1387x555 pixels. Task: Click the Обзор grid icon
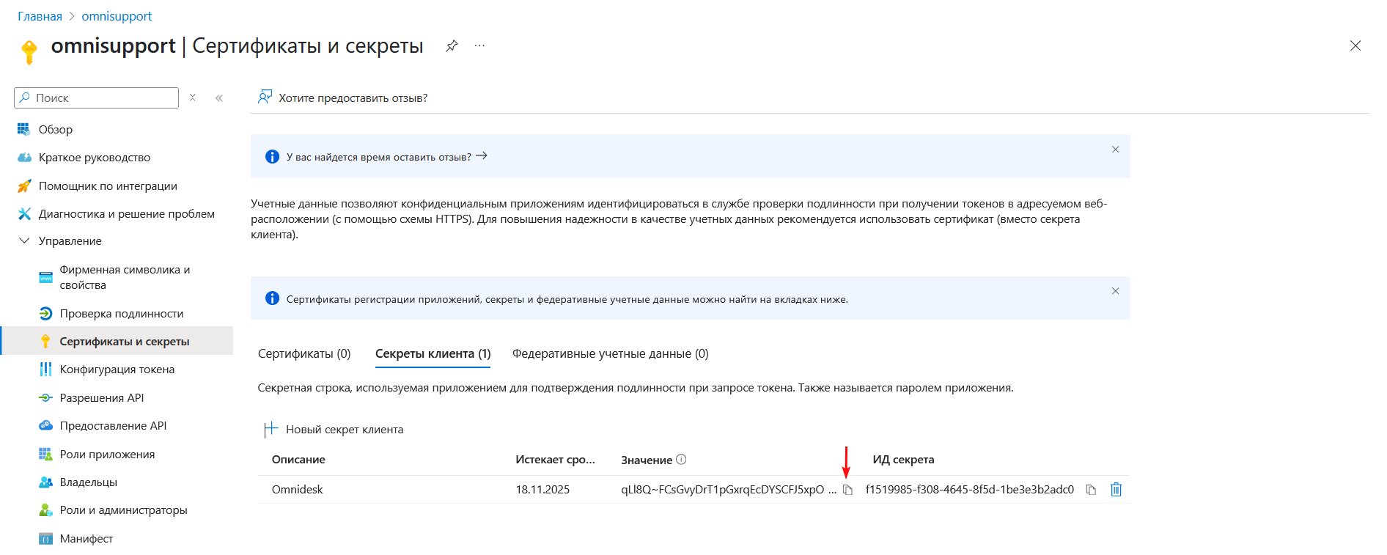tap(24, 129)
